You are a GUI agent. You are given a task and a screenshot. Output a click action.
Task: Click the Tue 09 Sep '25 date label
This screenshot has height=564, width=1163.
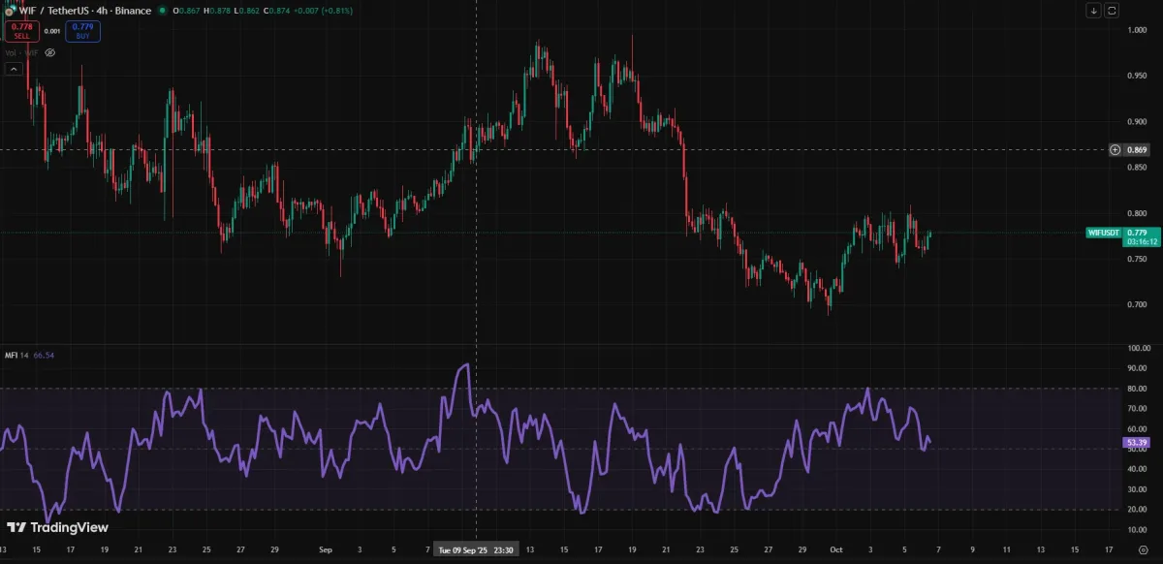point(475,549)
